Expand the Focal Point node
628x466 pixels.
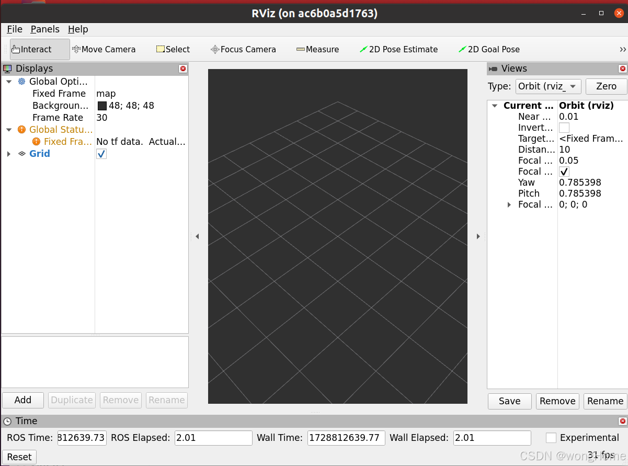(x=509, y=204)
